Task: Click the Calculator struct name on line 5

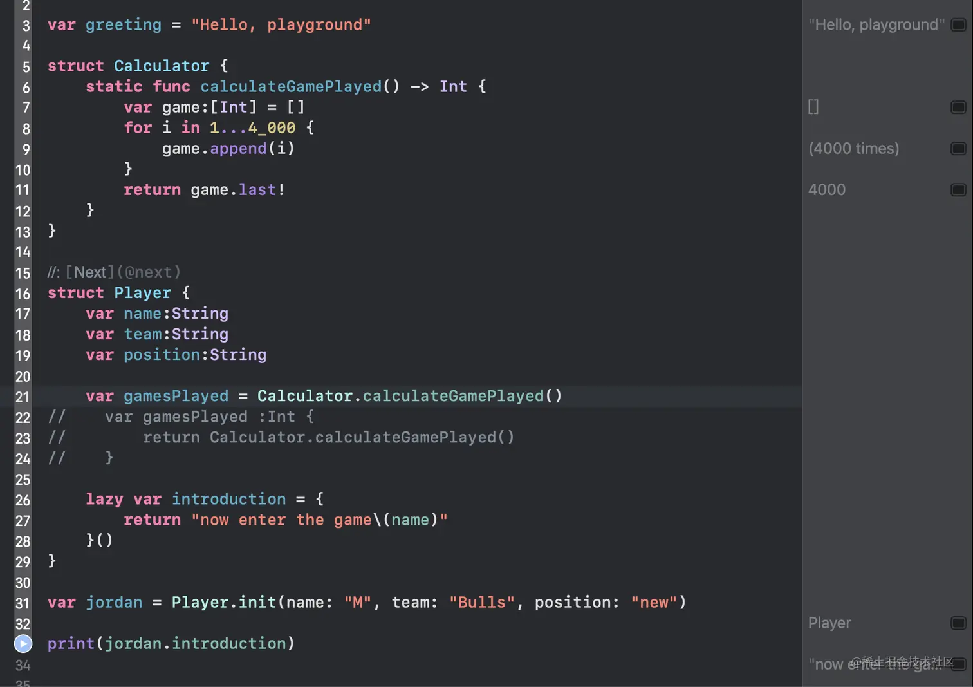Action: pos(162,66)
